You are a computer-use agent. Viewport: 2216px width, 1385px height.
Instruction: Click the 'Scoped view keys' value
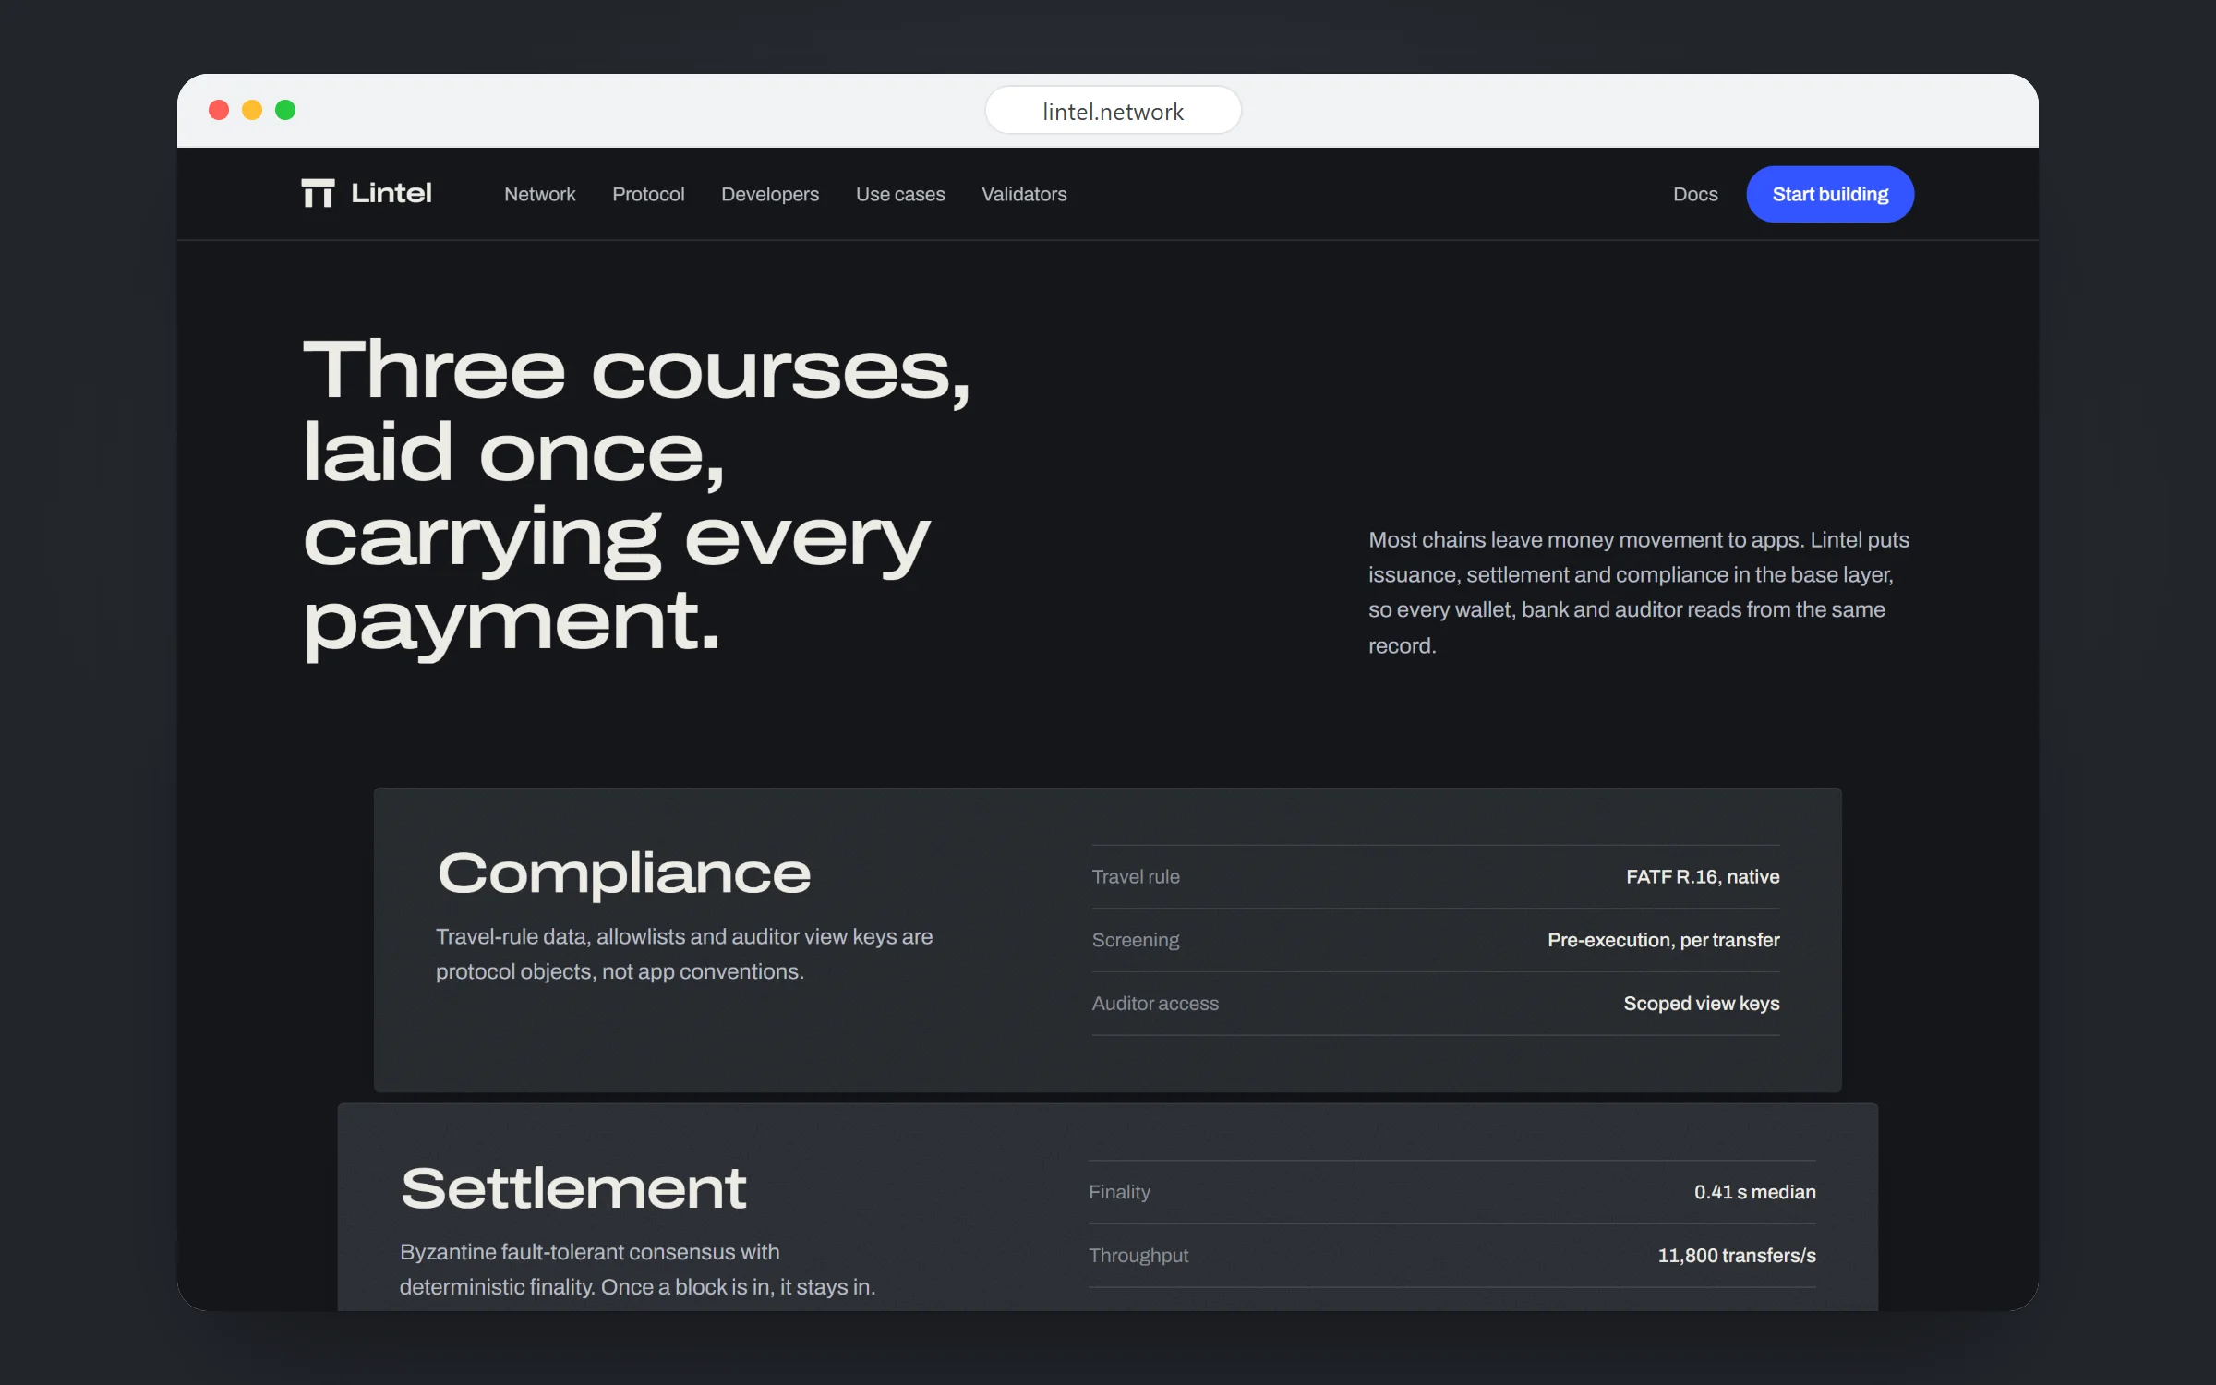click(1702, 1004)
